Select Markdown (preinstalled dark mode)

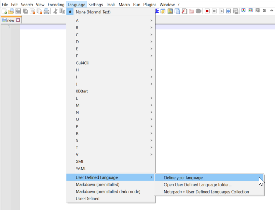(108, 191)
